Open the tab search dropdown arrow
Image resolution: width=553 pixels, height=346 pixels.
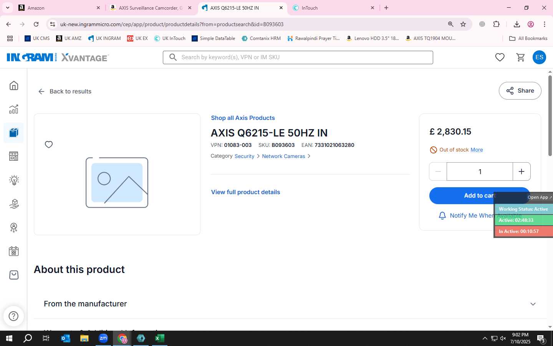[7, 8]
